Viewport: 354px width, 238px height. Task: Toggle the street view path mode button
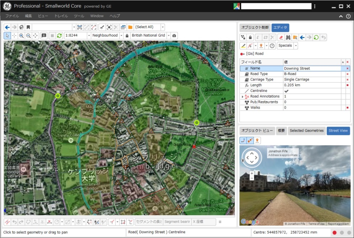[x=243, y=140]
